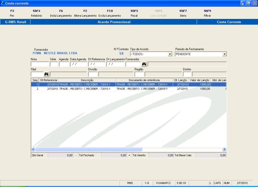Click the Sld Geral value field

tap(60, 155)
